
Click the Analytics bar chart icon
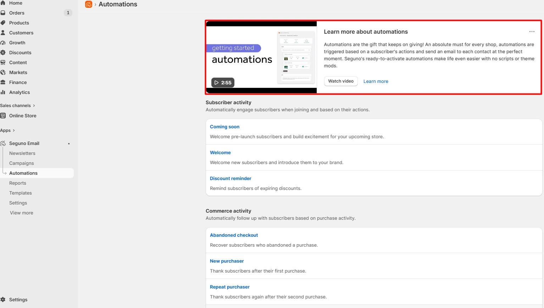[x=3, y=92]
